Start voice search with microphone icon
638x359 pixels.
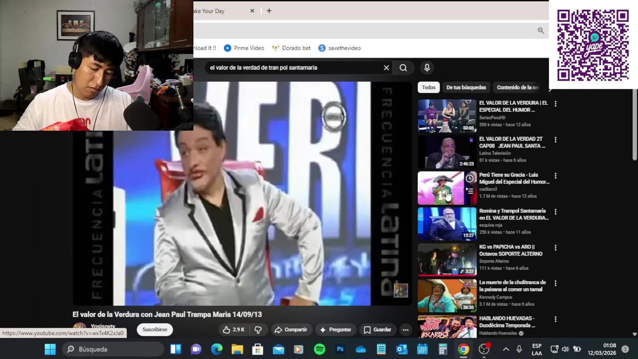(427, 68)
